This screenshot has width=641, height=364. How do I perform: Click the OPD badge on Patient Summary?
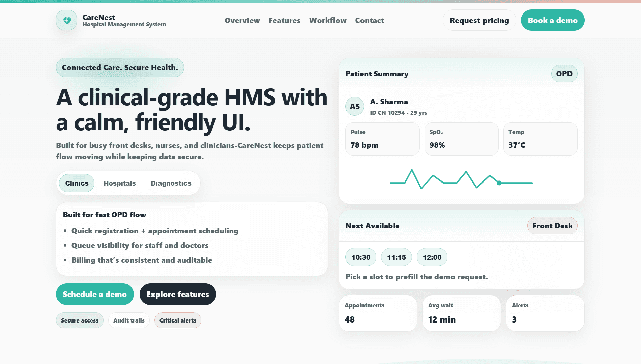click(x=564, y=74)
